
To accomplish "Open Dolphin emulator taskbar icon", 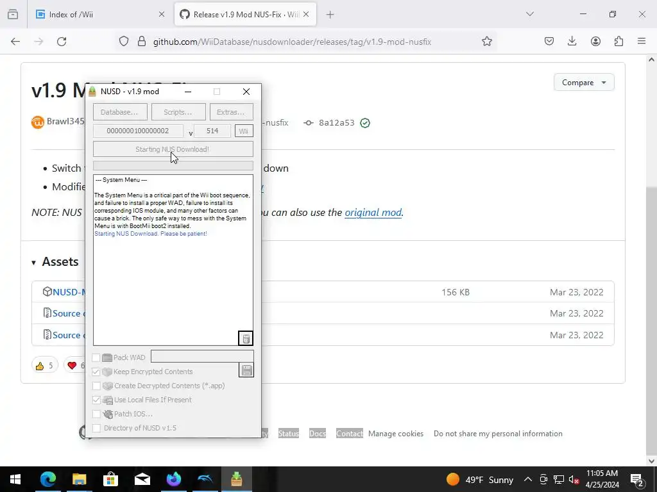I will (x=205, y=479).
